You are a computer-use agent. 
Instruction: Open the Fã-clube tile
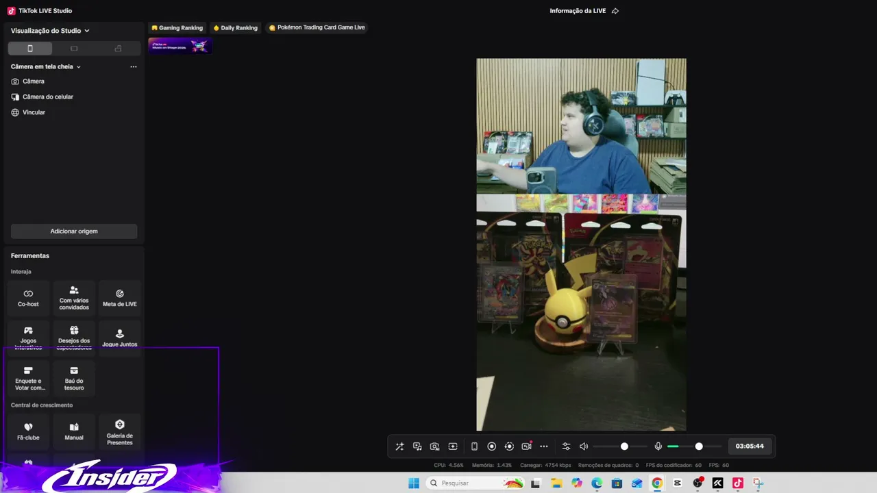[28, 431]
